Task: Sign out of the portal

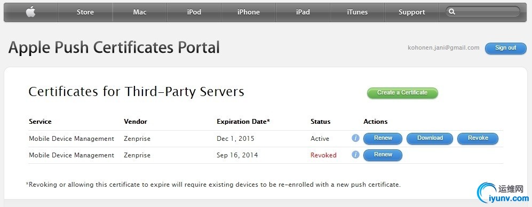Action: coord(505,48)
